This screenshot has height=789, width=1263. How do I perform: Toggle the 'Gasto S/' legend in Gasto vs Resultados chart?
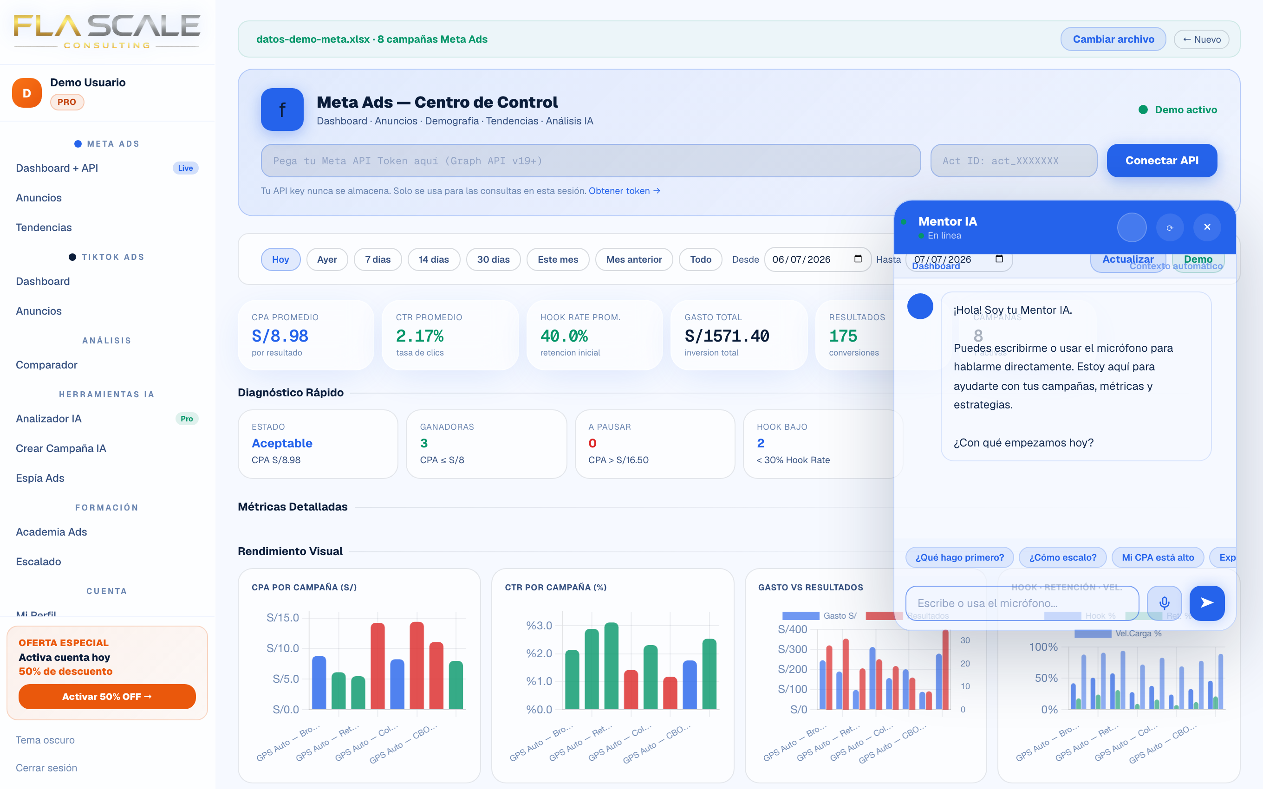tap(820, 616)
